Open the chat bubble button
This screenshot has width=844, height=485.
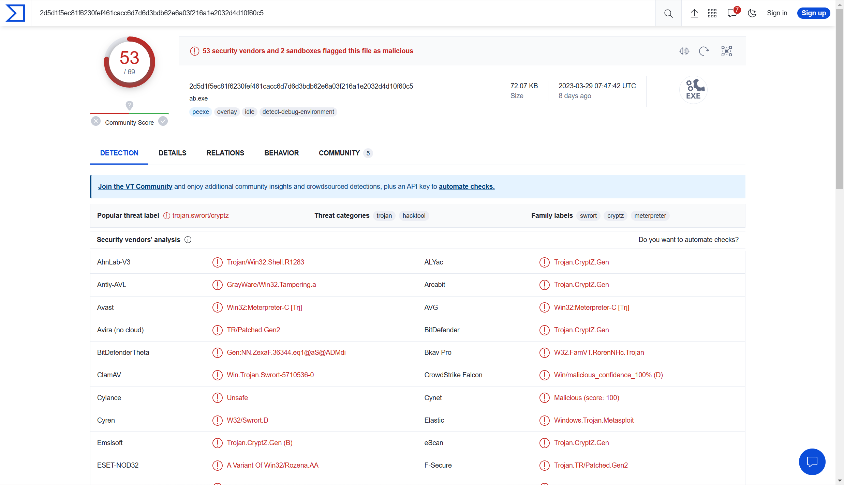coord(812,461)
